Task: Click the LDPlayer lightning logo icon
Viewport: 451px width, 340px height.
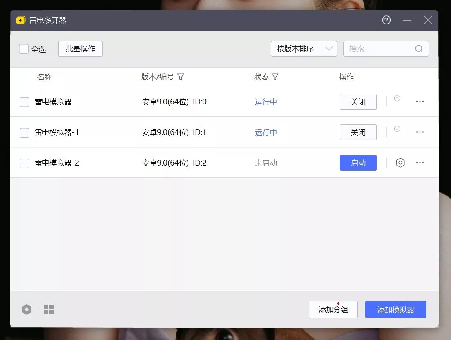Action: click(x=20, y=20)
